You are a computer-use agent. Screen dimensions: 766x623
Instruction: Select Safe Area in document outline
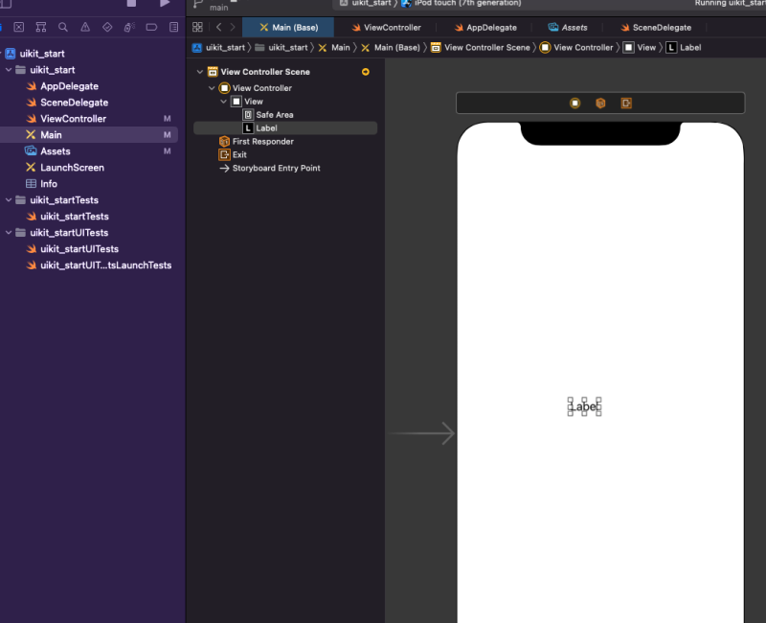click(x=274, y=115)
